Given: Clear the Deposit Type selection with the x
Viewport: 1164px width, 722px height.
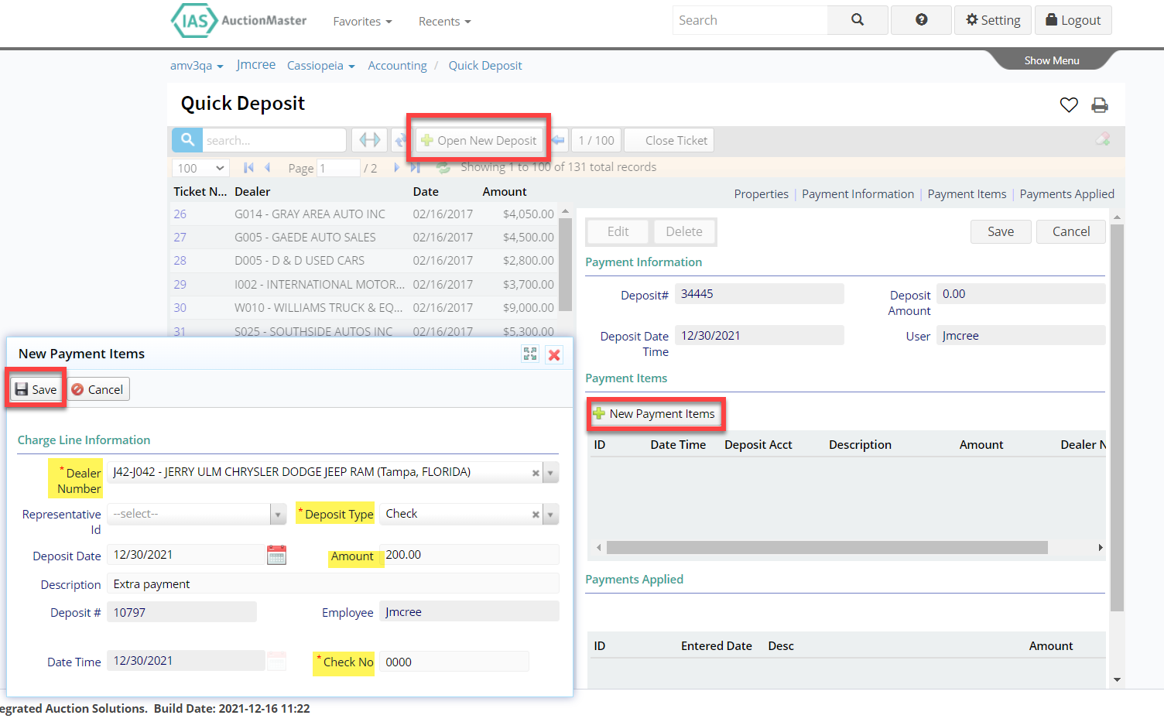Looking at the screenshot, I should click(x=536, y=515).
